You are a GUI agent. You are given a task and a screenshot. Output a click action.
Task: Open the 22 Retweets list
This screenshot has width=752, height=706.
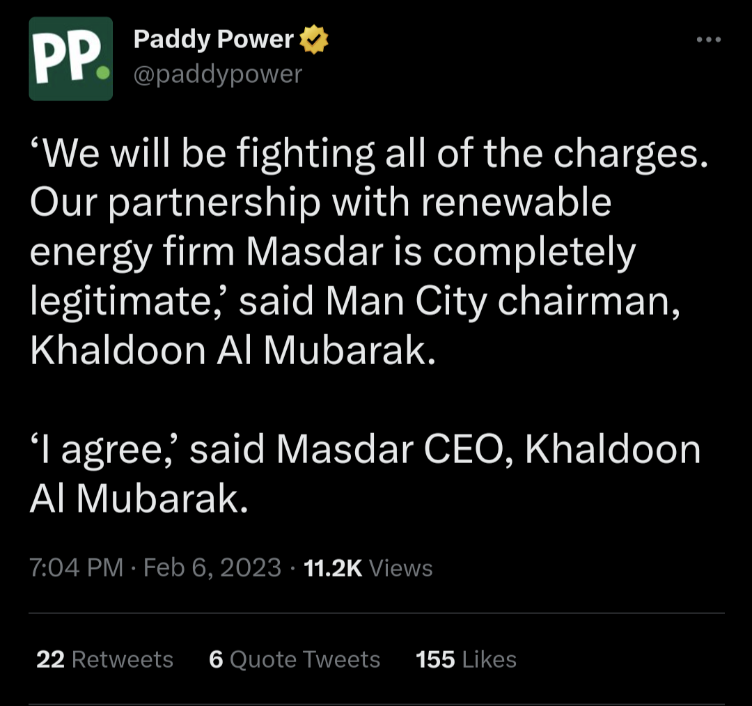104,659
